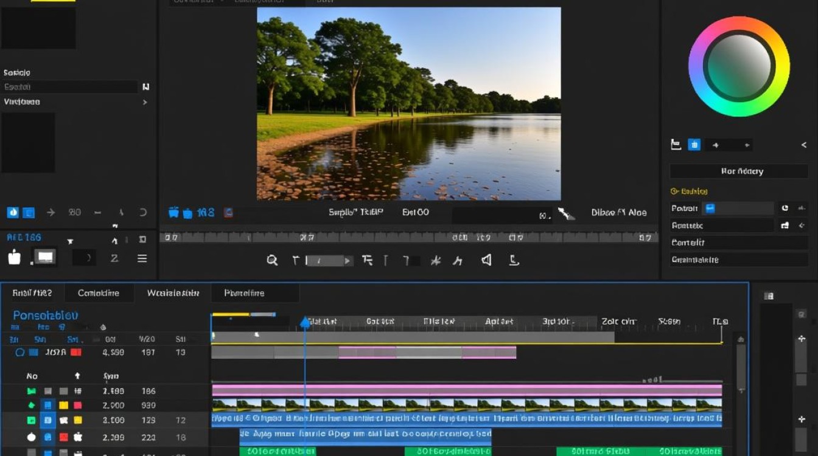Toggle the blue square on the 2.900 track row

tap(48, 406)
